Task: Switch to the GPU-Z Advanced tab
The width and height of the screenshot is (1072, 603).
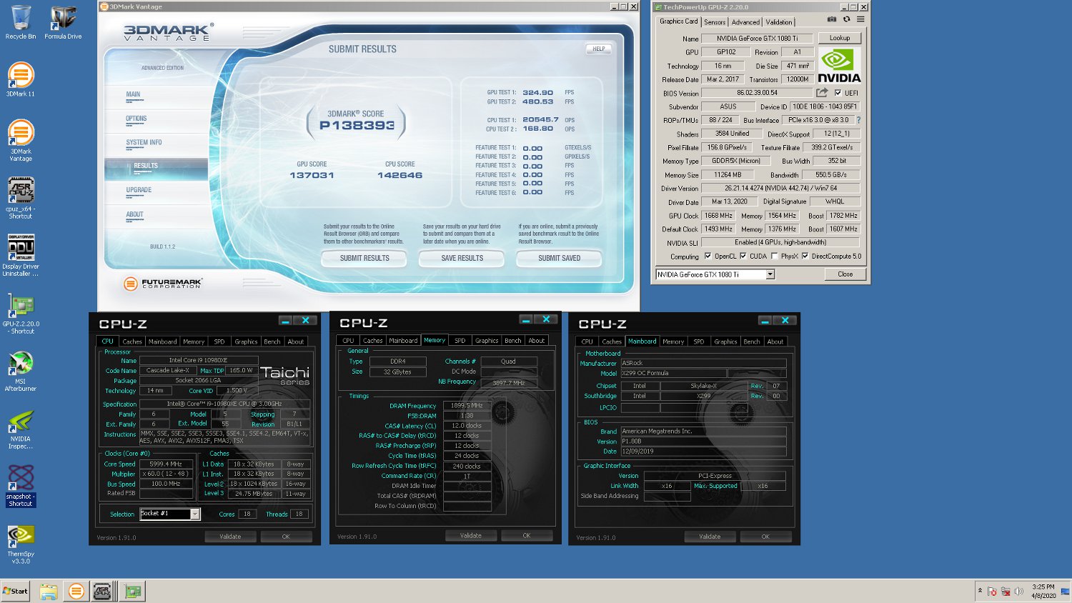Action: pos(745,22)
